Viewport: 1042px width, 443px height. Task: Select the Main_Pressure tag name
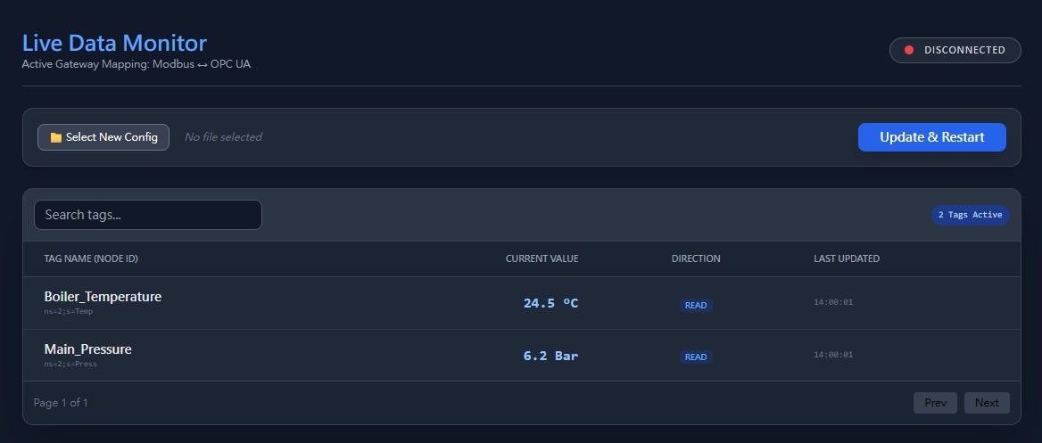tap(87, 349)
